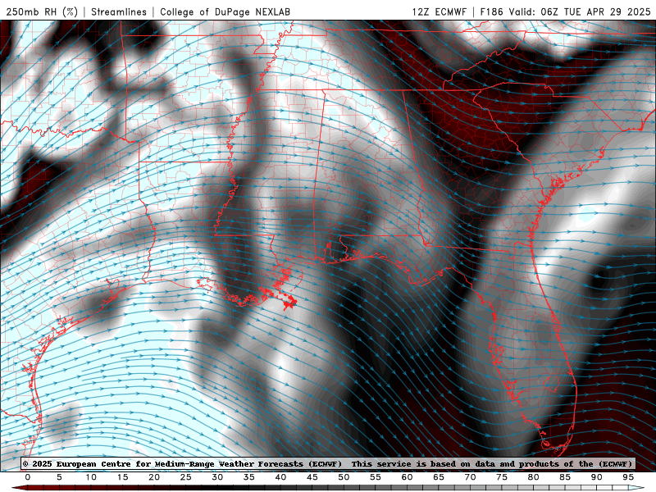This screenshot has height=492, width=656.
Task: Click the '15' color scale label
Action: [x=122, y=477]
